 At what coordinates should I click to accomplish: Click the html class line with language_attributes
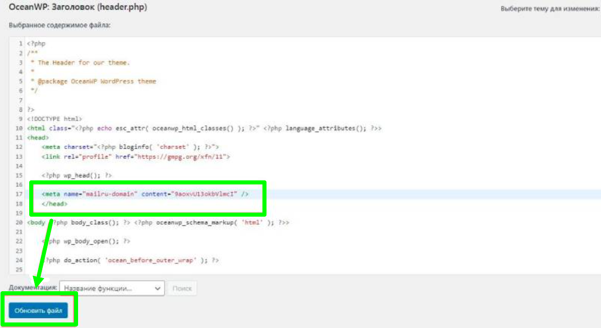click(205, 128)
